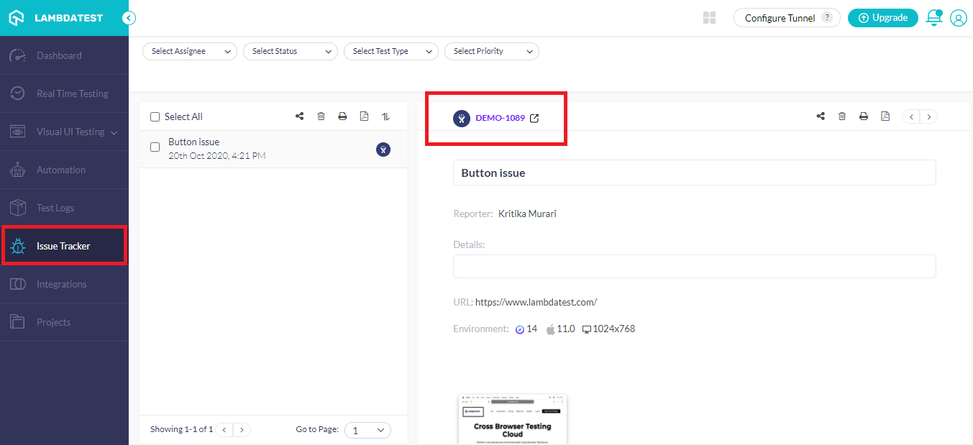Screen dimensions: 973x445
Task: Click the Upgrade button
Action: click(882, 17)
